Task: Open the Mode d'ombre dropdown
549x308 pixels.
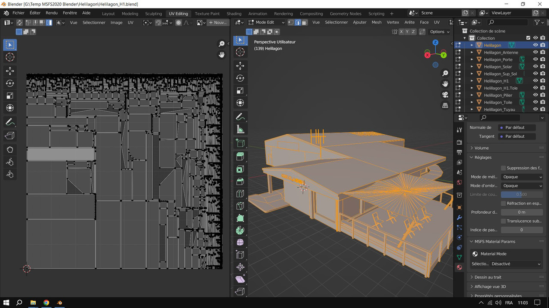Action: pos(522,186)
